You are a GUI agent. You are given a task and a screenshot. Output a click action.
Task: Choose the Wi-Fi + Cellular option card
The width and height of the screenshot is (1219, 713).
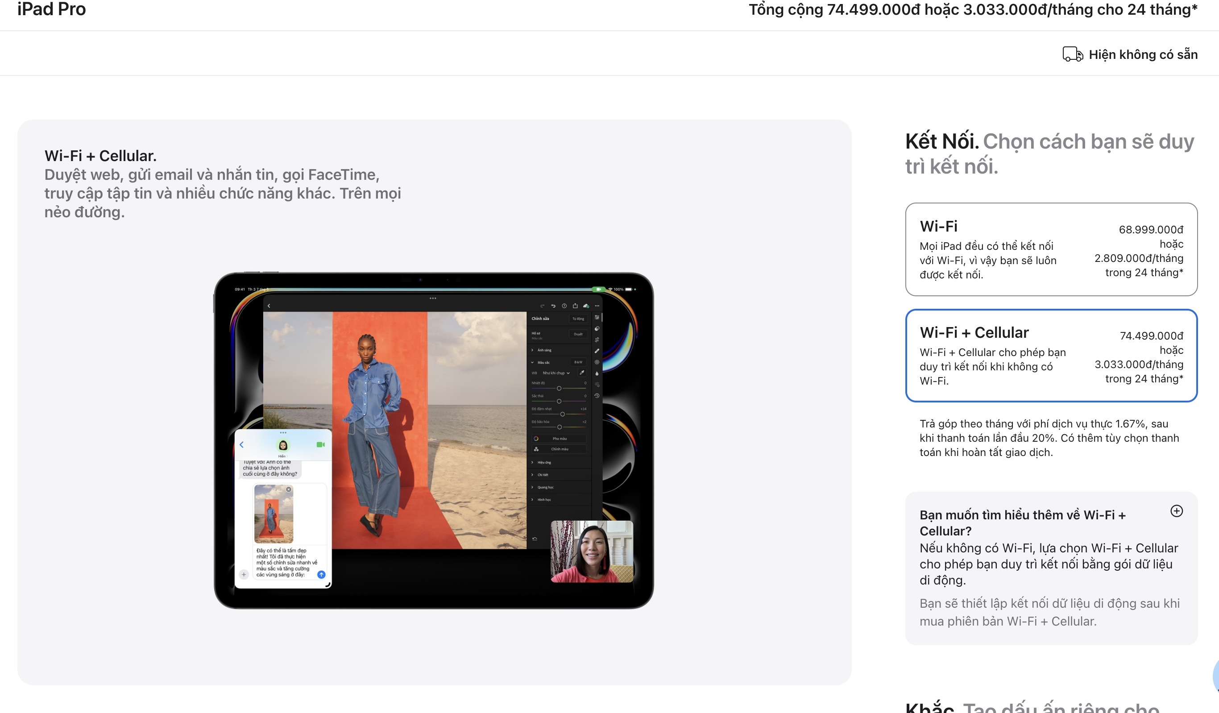point(1051,356)
